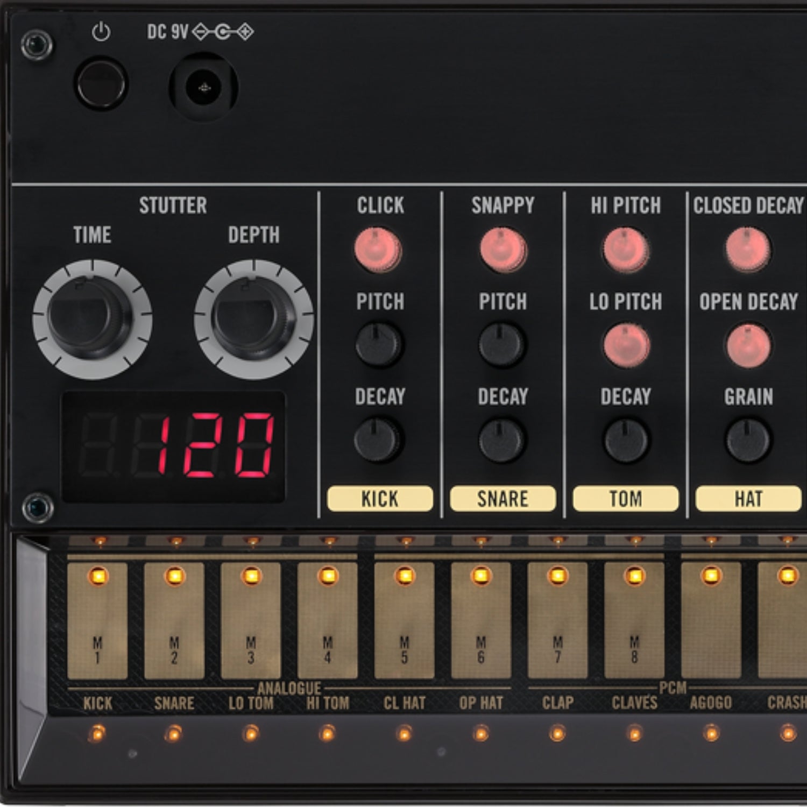The width and height of the screenshot is (807, 807).
Task: Click the Snare Snappy knob
Action: coord(504,251)
